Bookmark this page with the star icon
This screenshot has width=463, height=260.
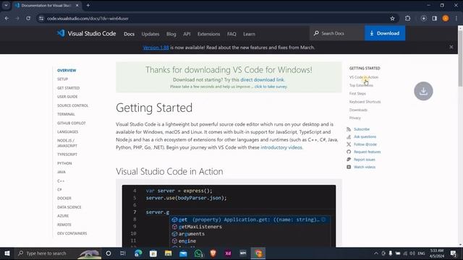click(x=392, y=18)
